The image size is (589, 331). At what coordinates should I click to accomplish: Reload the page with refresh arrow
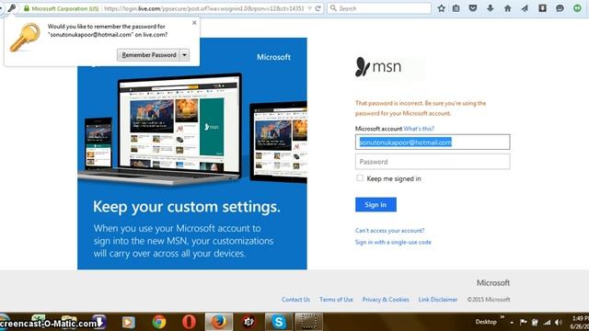click(318, 8)
